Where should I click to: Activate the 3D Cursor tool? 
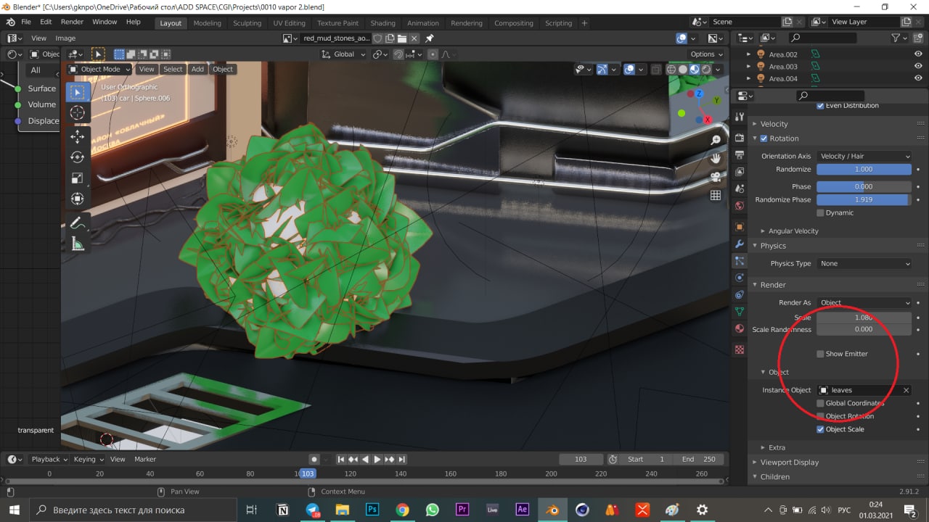(x=78, y=113)
